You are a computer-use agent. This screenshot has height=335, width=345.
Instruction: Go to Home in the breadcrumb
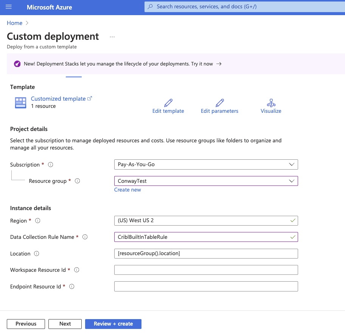point(14,23)
